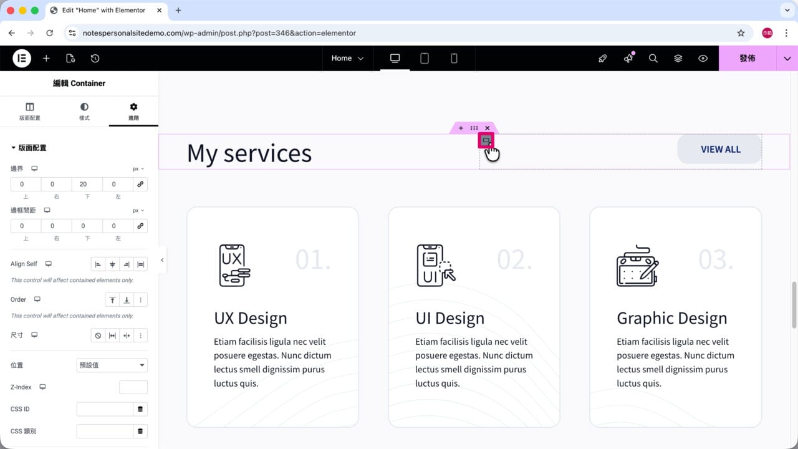Select the My services heading
798x449 pixels.
[249, 153]
